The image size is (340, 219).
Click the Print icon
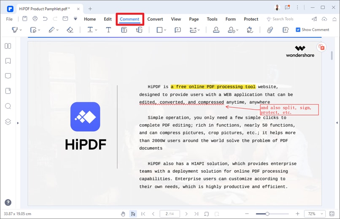[x=35, y=19]
